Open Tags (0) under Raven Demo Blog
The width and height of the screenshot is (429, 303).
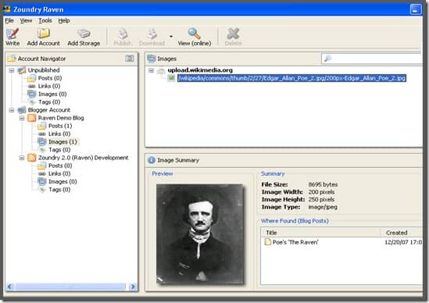pyautogui.click(x=59, y=150)
